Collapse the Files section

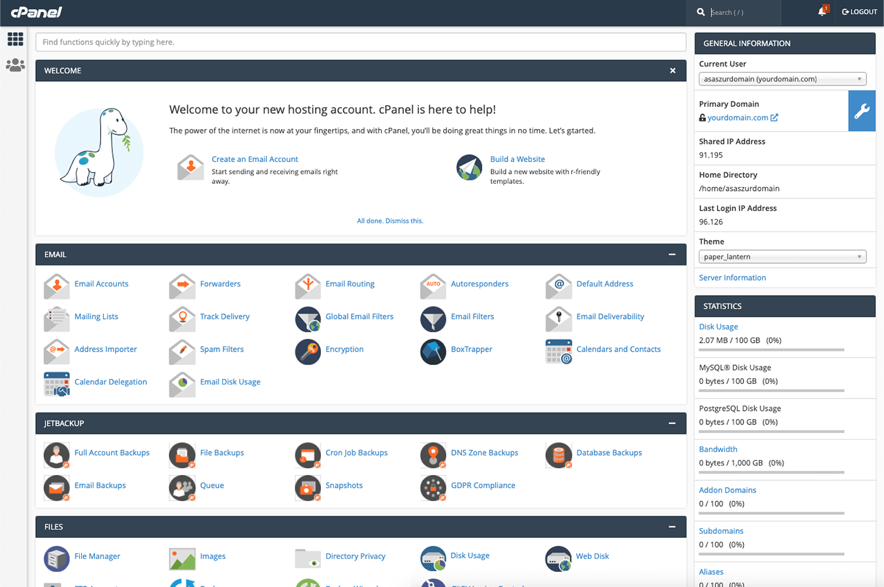coord(672,527)
